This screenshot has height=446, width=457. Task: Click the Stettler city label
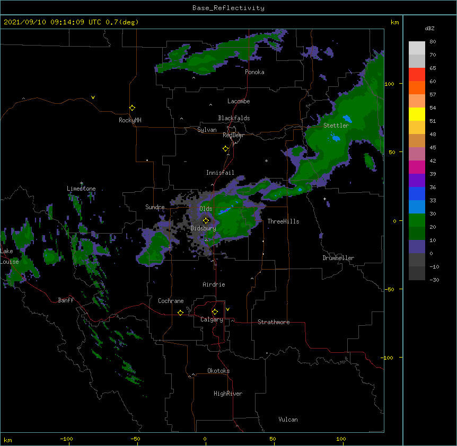coord(336,126)
